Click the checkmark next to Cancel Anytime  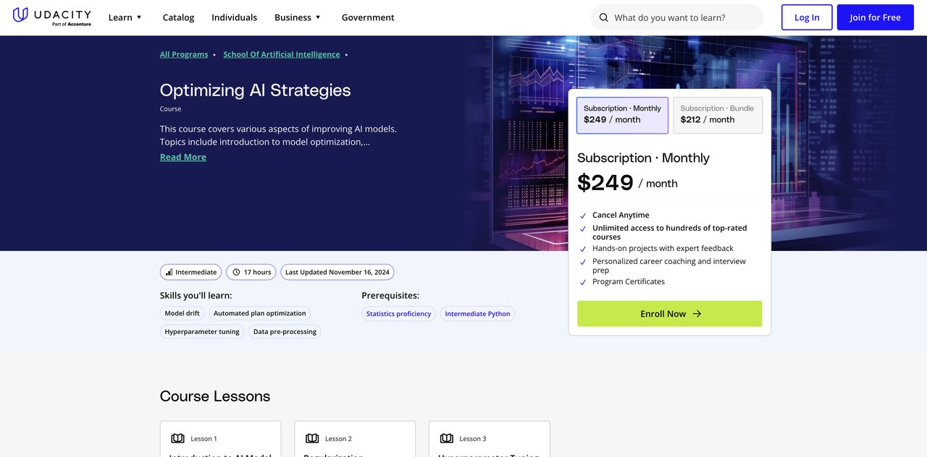(x=583, y=215)
